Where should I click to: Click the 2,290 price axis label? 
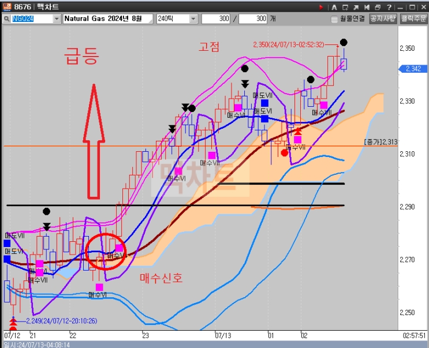[407, 207]
